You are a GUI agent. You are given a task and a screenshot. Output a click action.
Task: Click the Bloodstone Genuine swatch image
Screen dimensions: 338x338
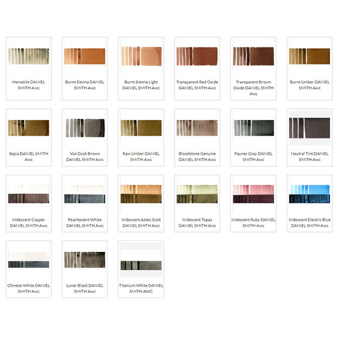pyautogui.click(x=197, y=127)
